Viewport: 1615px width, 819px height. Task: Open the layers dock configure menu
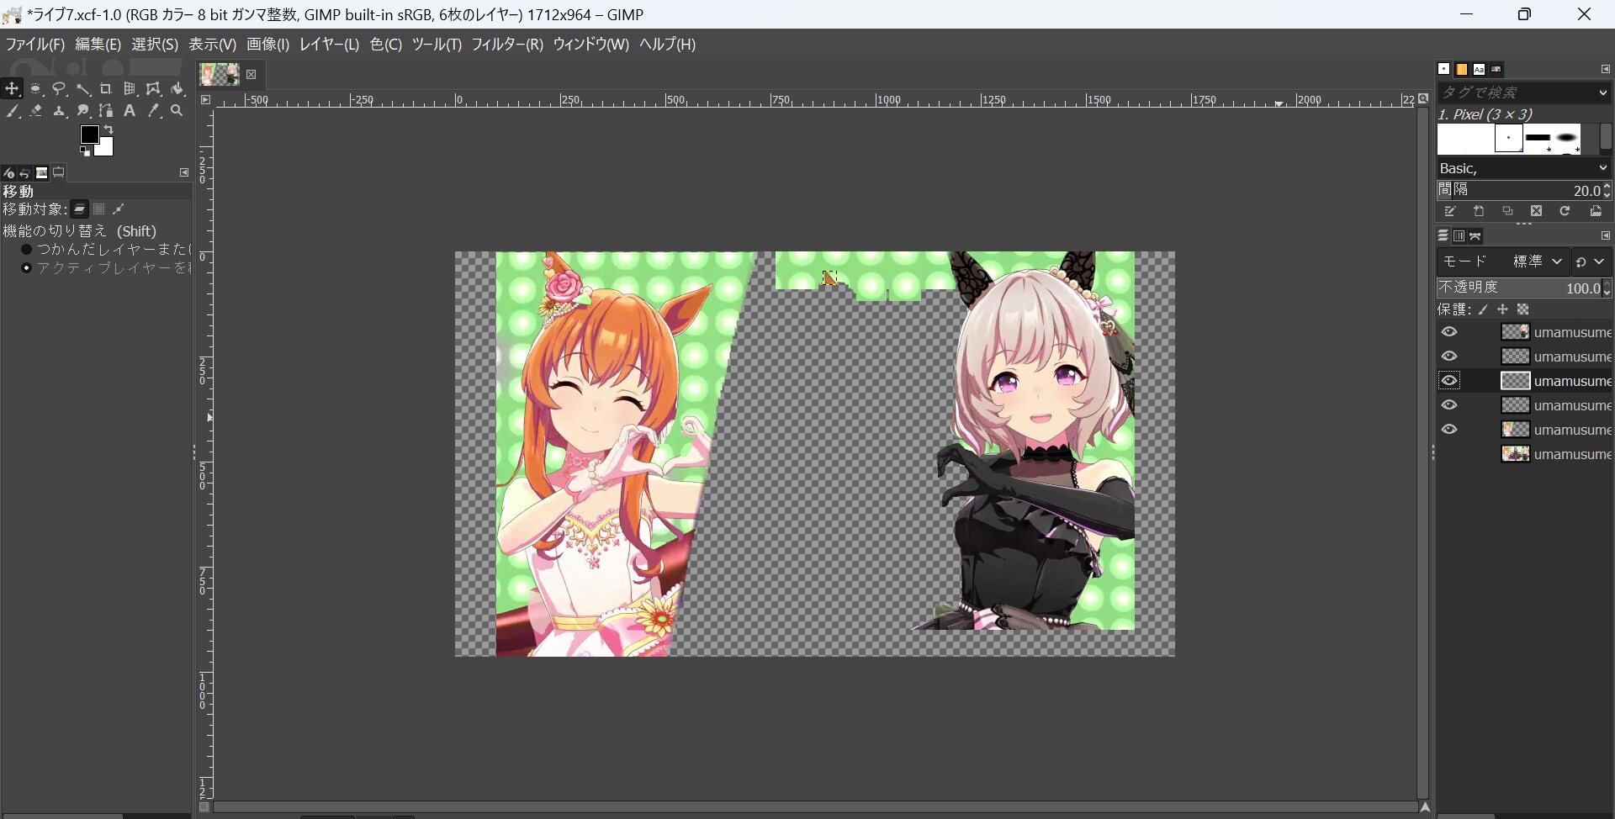1605,235
